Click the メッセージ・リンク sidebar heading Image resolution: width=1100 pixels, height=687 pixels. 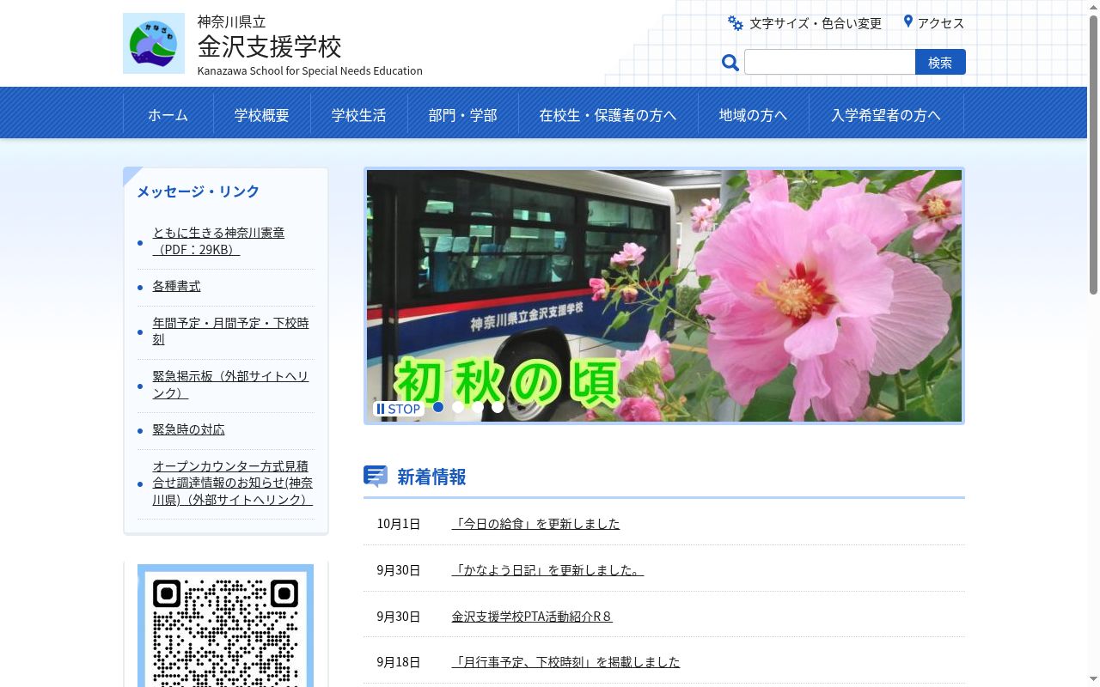pyautogui.click(x=198, y=192)
